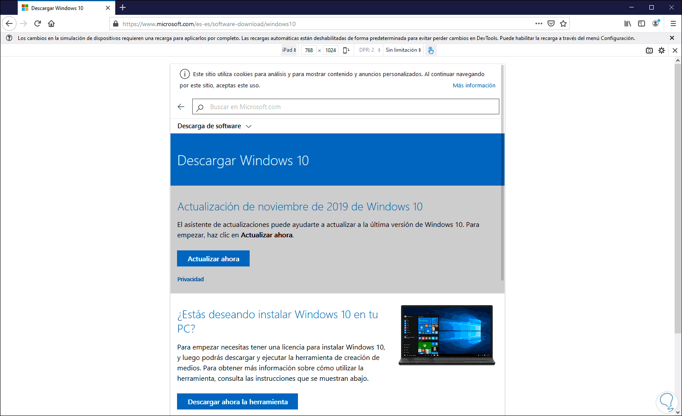682x416 pixels.
Task: Open the Sin limitación throttling dropdown
Action: click(403, 50)
